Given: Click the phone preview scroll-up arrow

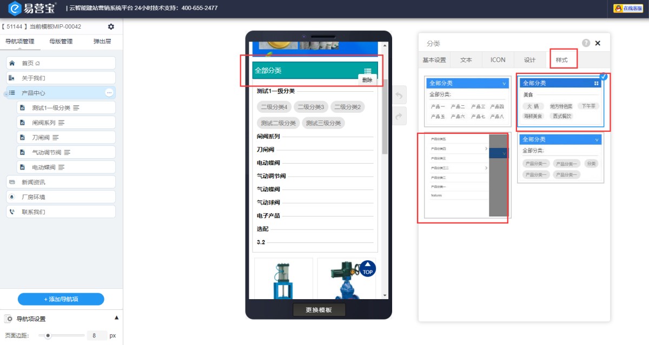Looking at the screenshot, I should pyautogui.click(x=385, y=46).
